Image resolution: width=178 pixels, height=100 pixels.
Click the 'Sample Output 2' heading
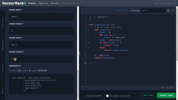click(16, 52)
